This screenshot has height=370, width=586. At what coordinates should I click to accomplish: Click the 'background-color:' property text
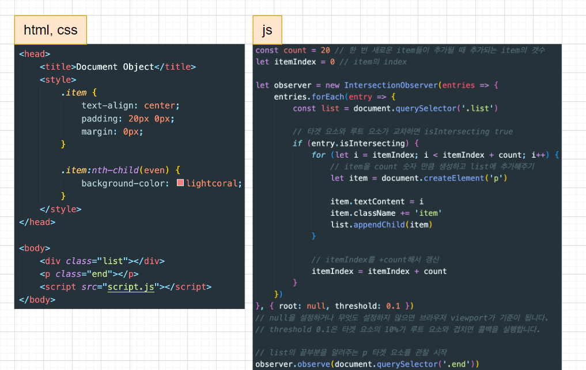[x=125, y=184]
